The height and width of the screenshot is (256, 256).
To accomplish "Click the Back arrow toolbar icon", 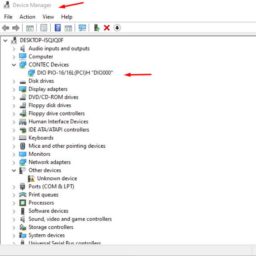I will (5, 28).
